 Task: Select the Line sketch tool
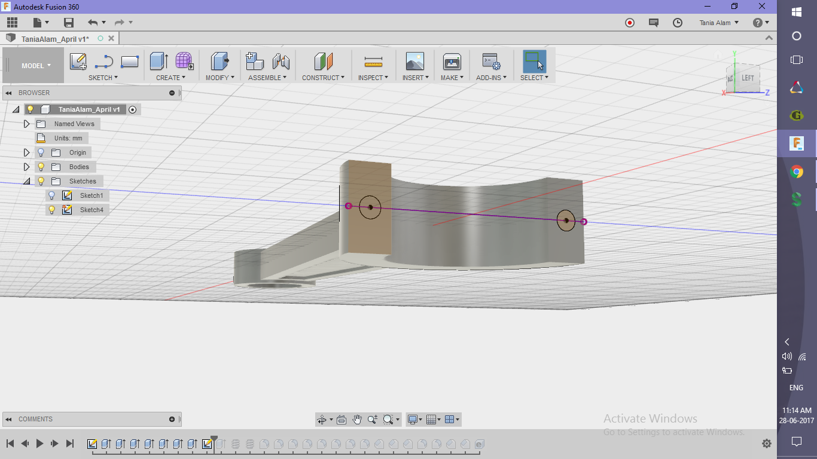[104, 62]
